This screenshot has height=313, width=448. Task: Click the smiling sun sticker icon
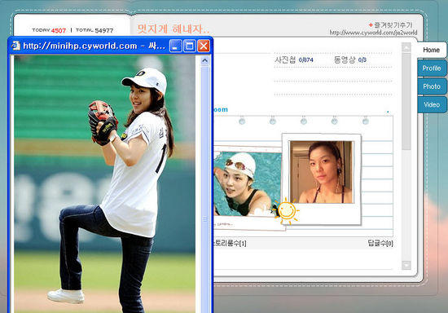(286, 211)
